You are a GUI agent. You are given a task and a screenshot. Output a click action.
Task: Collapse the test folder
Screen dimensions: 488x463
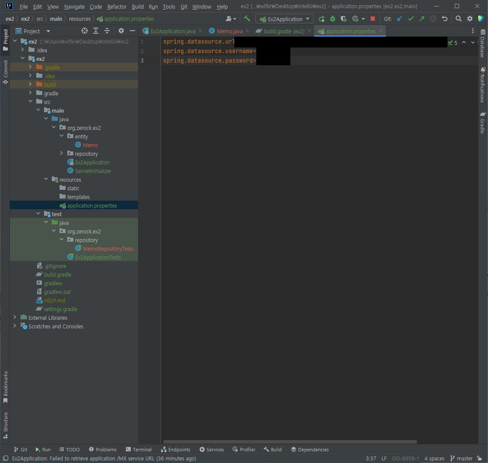tap(38, 214)
